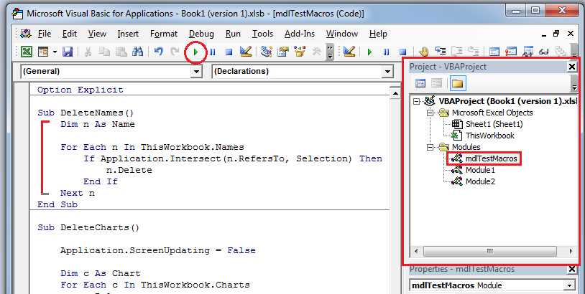Viewport: 585px width, 294px height.
Task: Open Find with the binoculars icon
Action: click(x=137, y=52)
